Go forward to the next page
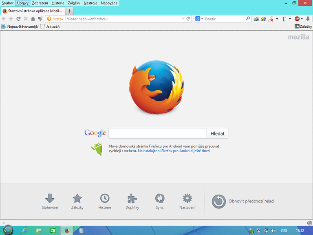 click(x=11, y=19)
